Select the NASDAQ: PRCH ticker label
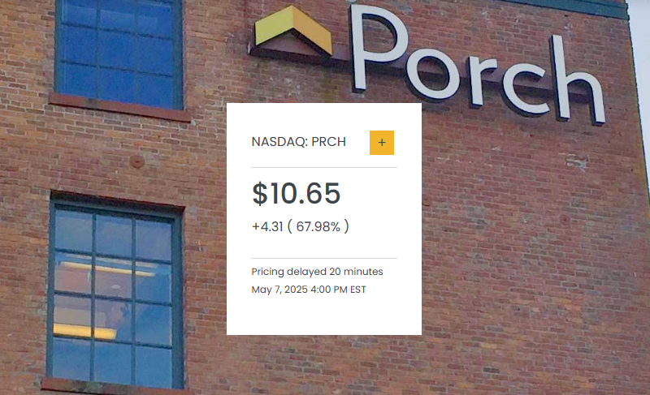This screenshot has height=395, width=650. (x=299, y=142)
